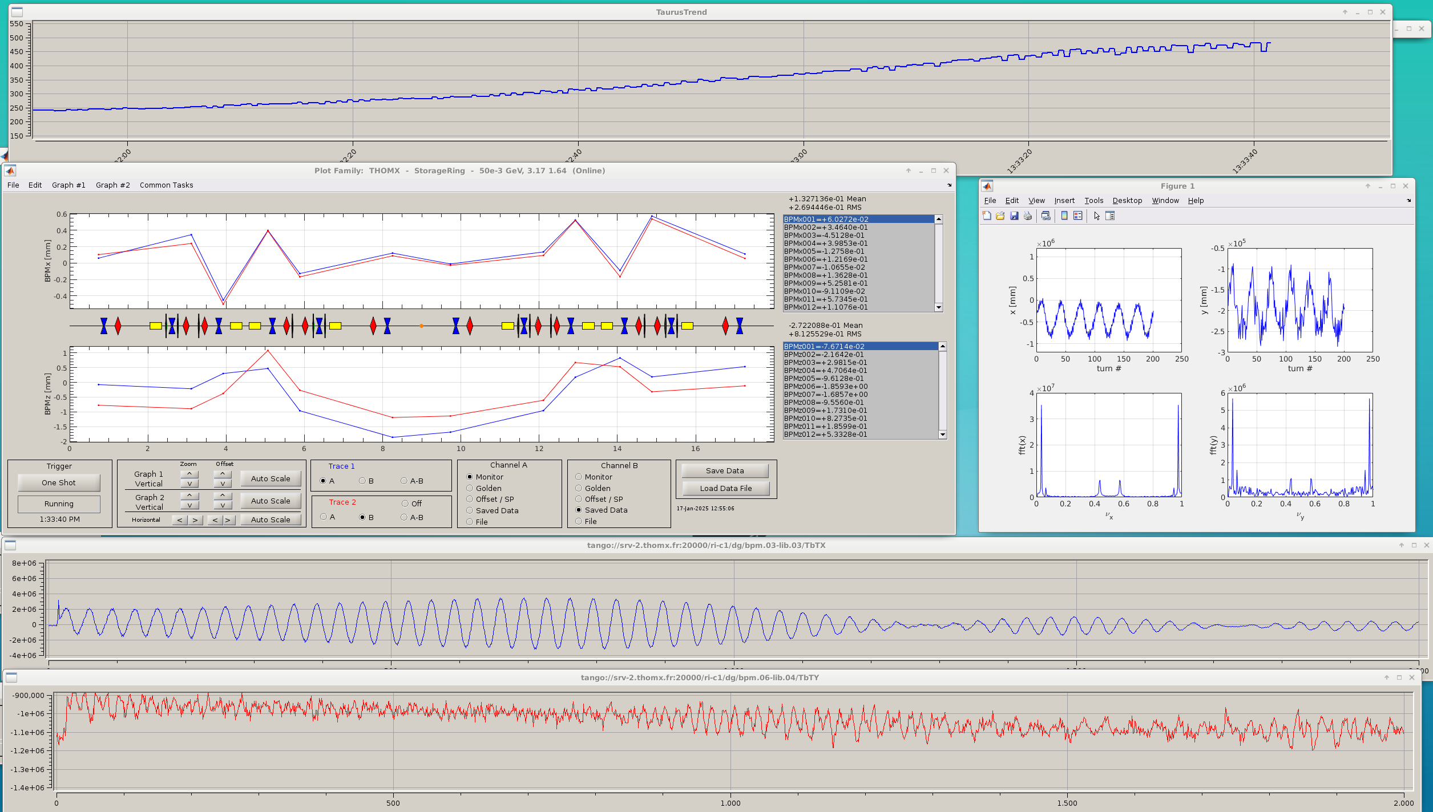The image size is (1433, 812).
Task: Select Monitor radio in Channel B
Action: pyautogui.click(x=579, y=477)
